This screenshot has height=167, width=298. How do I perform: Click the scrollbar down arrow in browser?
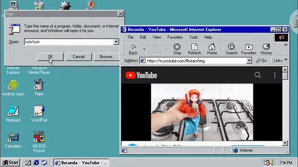[285, 143]
